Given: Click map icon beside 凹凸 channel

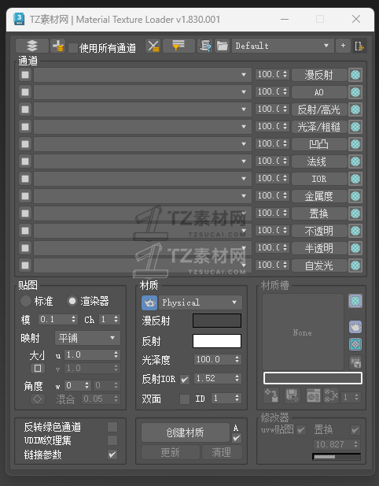Looking at the screenshot, I should tap(355, 144).
